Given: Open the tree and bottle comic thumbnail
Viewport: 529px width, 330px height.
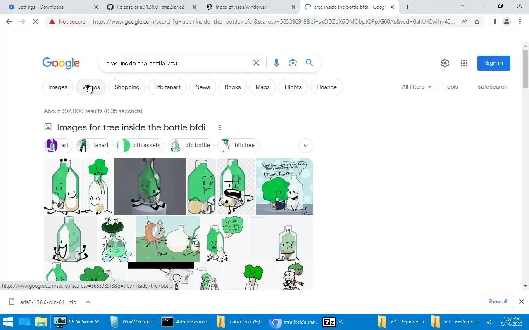Looking at the screenshot, I should pos(284,186).
